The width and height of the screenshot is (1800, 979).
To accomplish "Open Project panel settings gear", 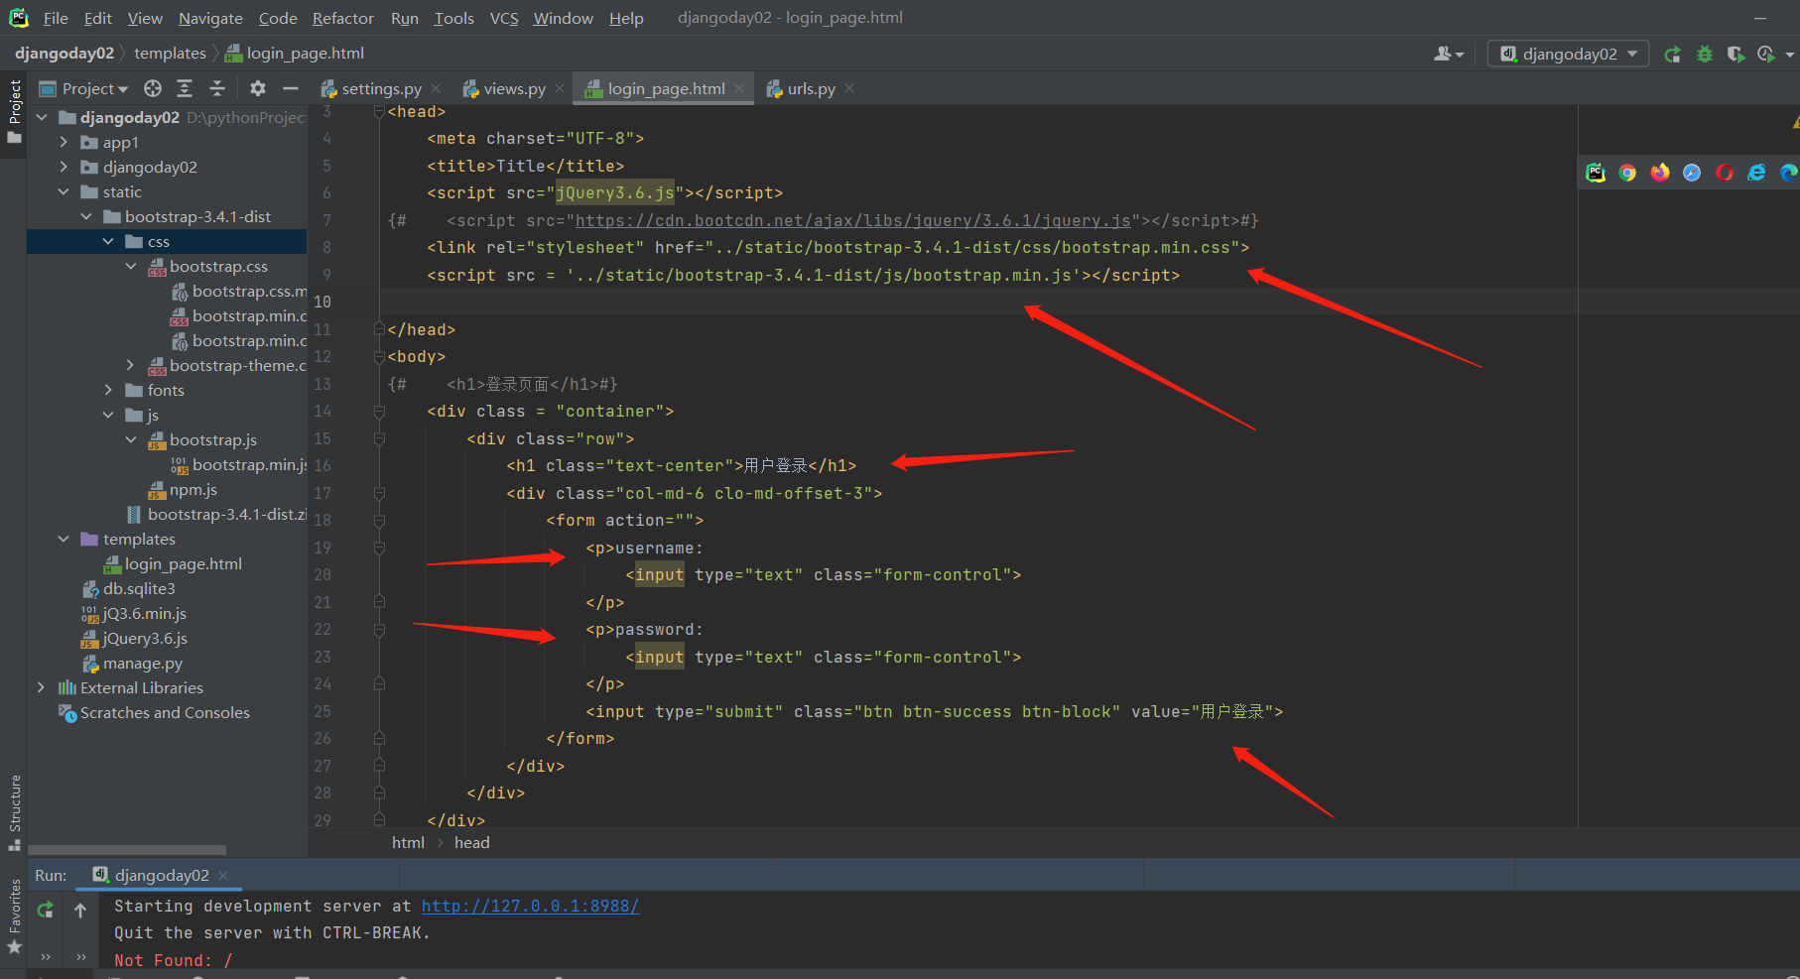I will click(258, 88).
